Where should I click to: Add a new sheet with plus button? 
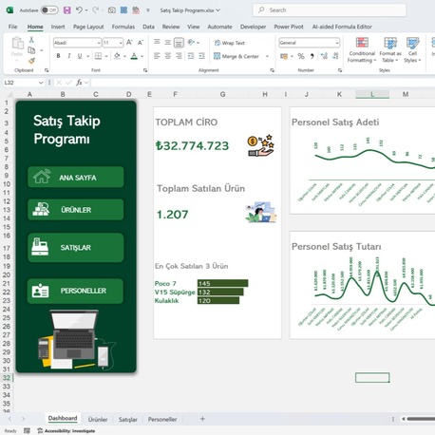click(x=202, y=419)
